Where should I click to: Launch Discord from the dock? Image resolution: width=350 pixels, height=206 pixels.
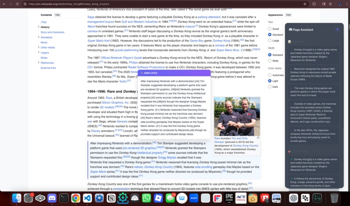coord(52,198)
